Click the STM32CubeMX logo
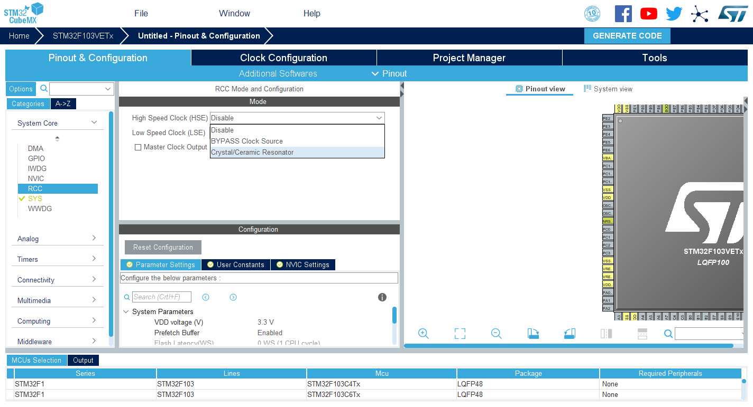 coord(24,13)
